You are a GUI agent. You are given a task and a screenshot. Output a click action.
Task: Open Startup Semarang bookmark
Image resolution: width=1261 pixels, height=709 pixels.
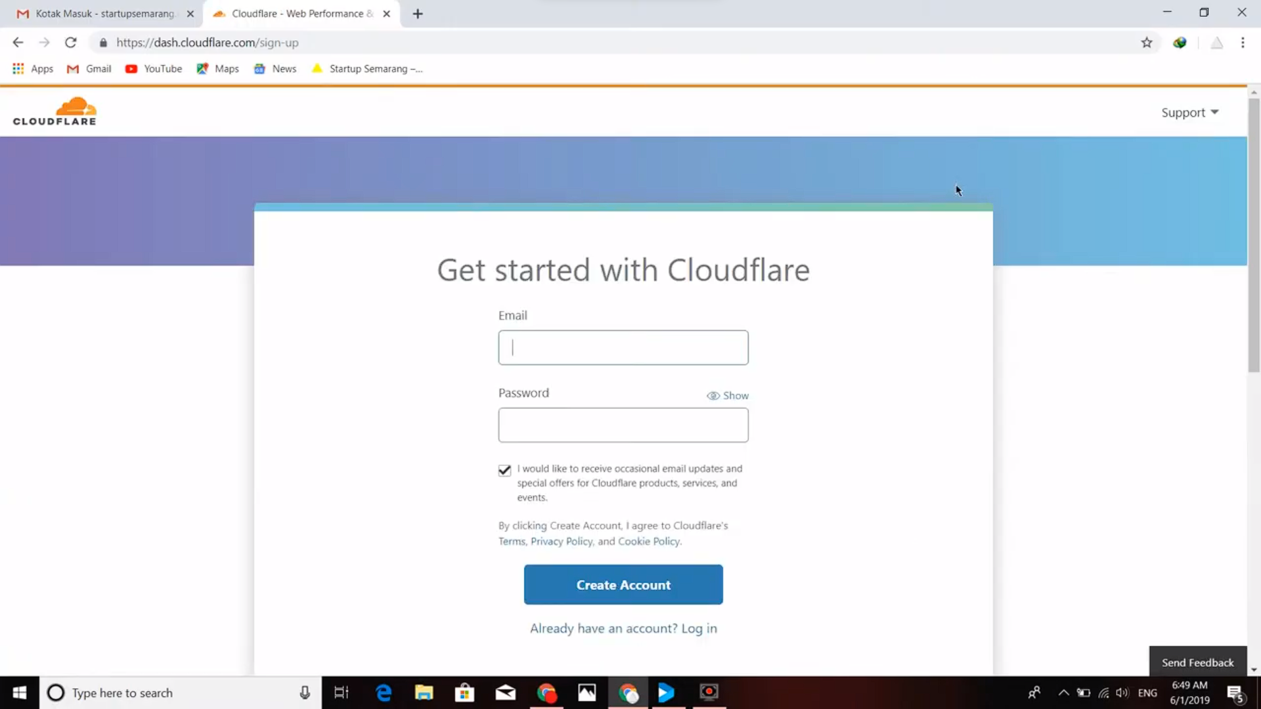point(367,68)
